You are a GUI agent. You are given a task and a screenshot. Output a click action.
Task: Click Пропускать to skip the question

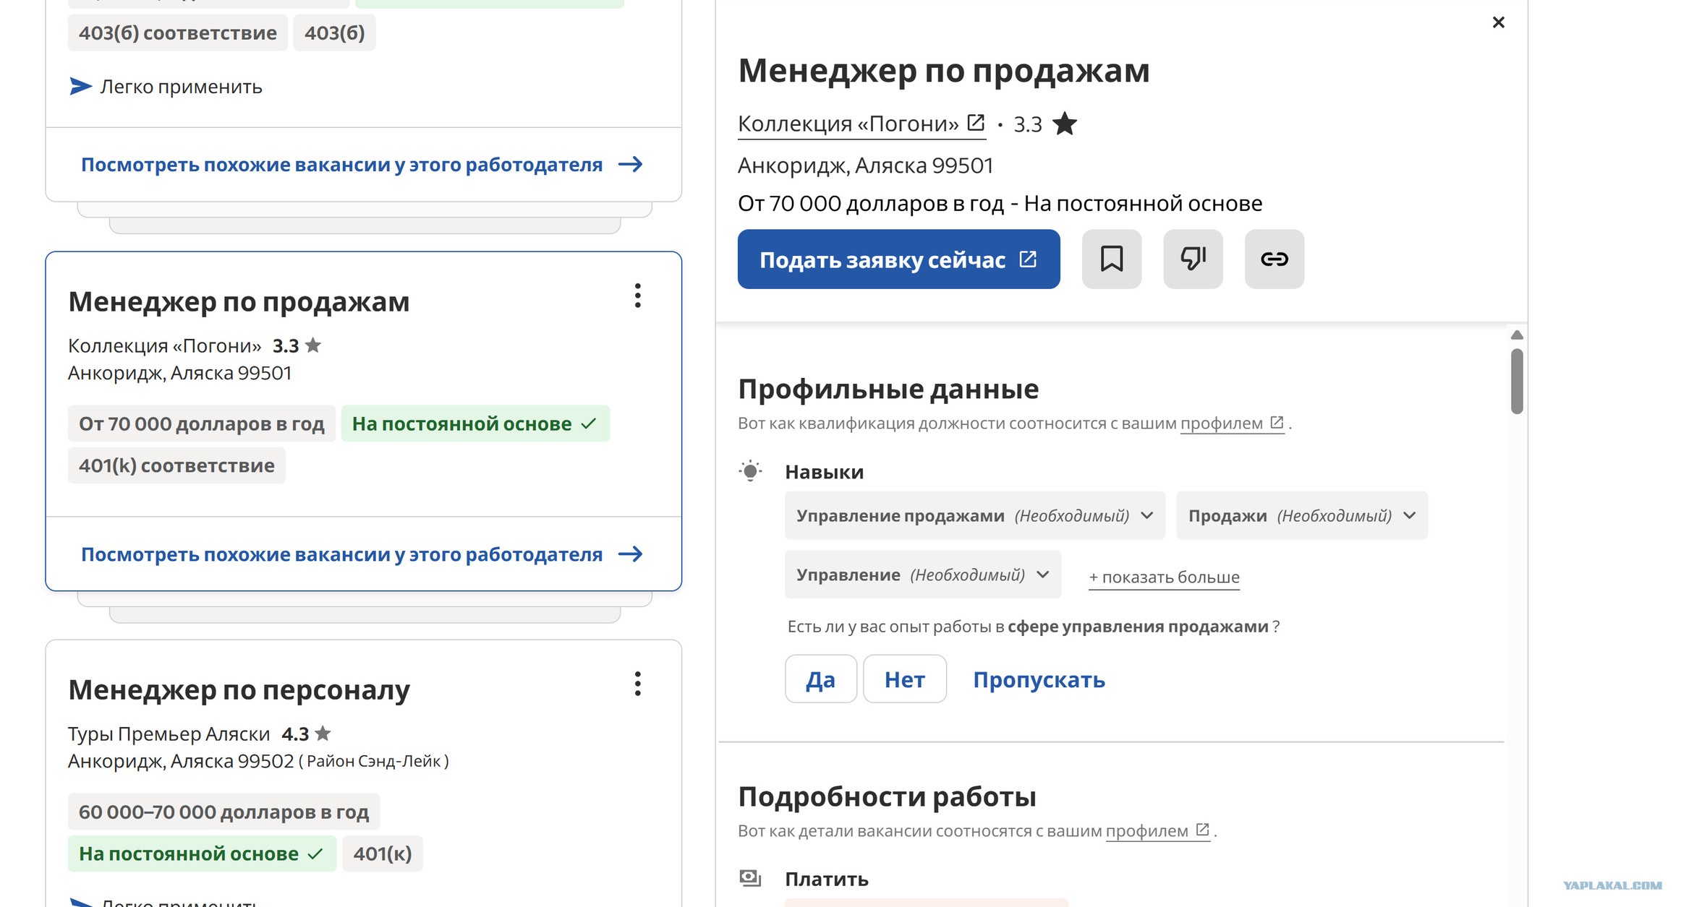coord(1039,679)
